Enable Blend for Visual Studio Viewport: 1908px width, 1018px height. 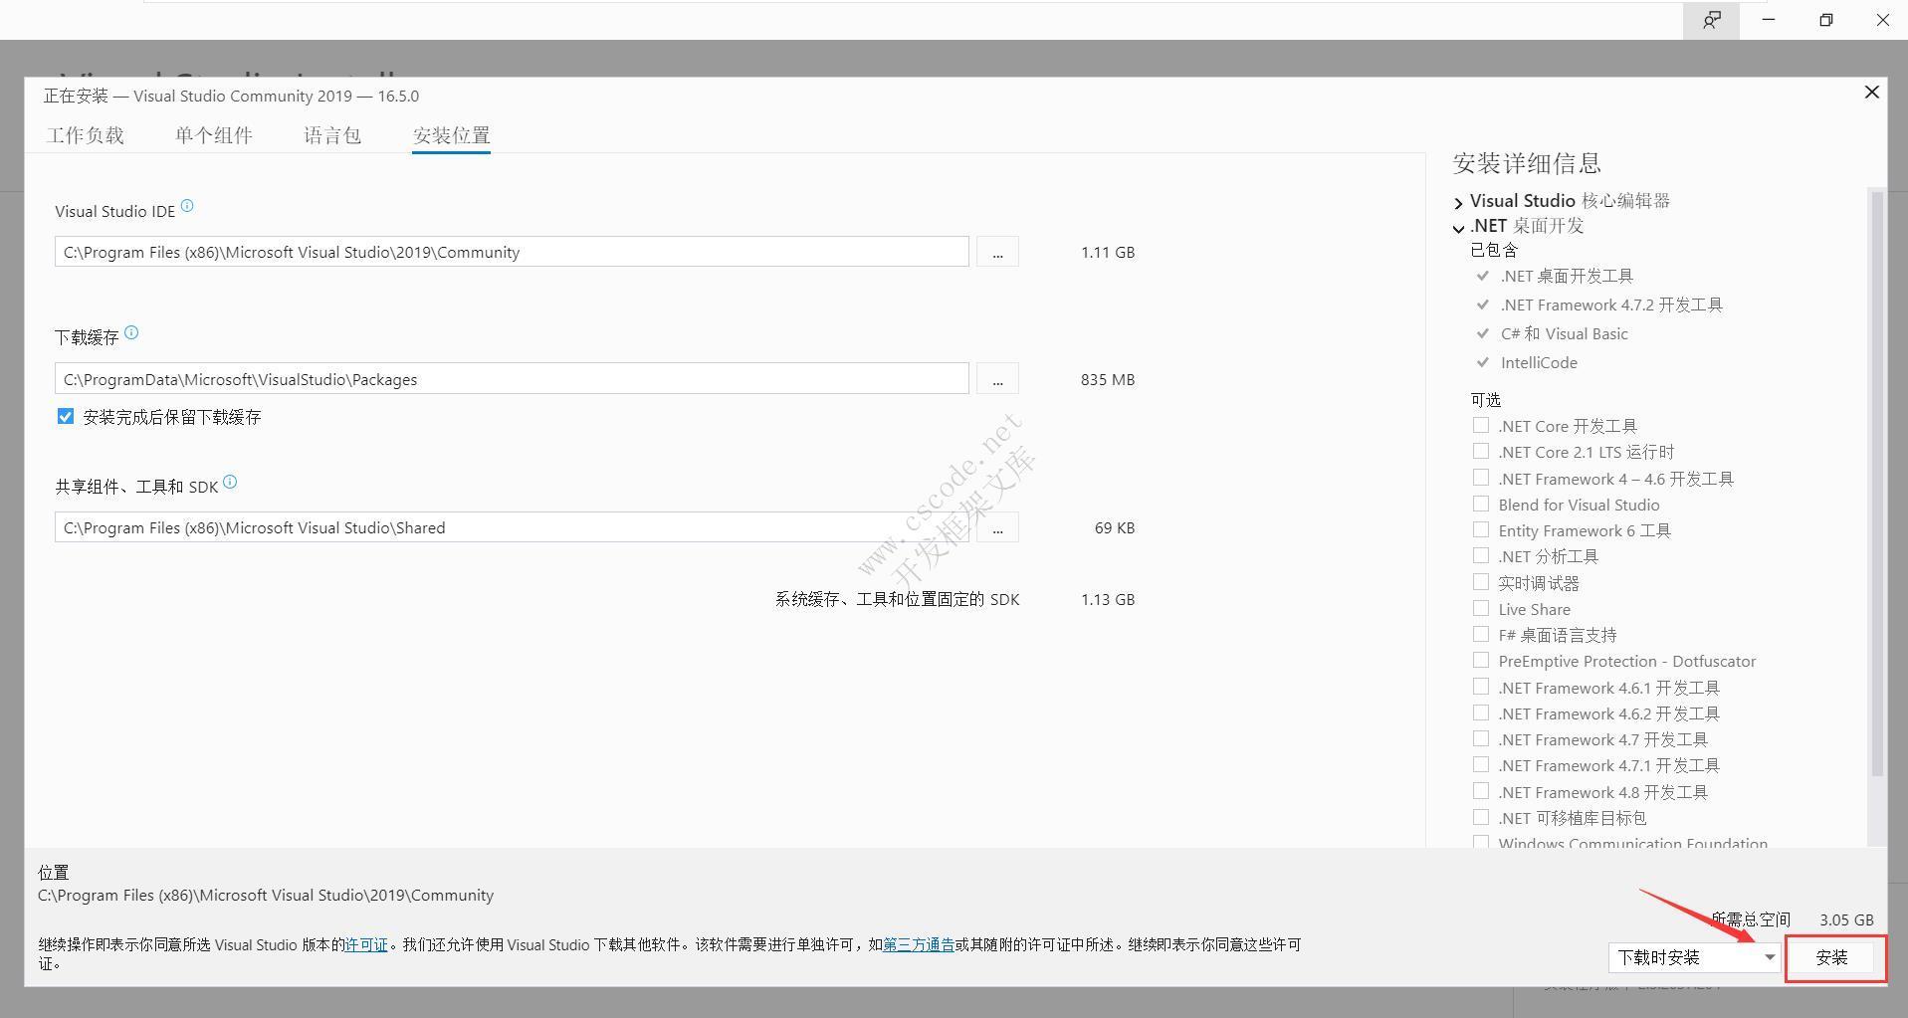1481,503
